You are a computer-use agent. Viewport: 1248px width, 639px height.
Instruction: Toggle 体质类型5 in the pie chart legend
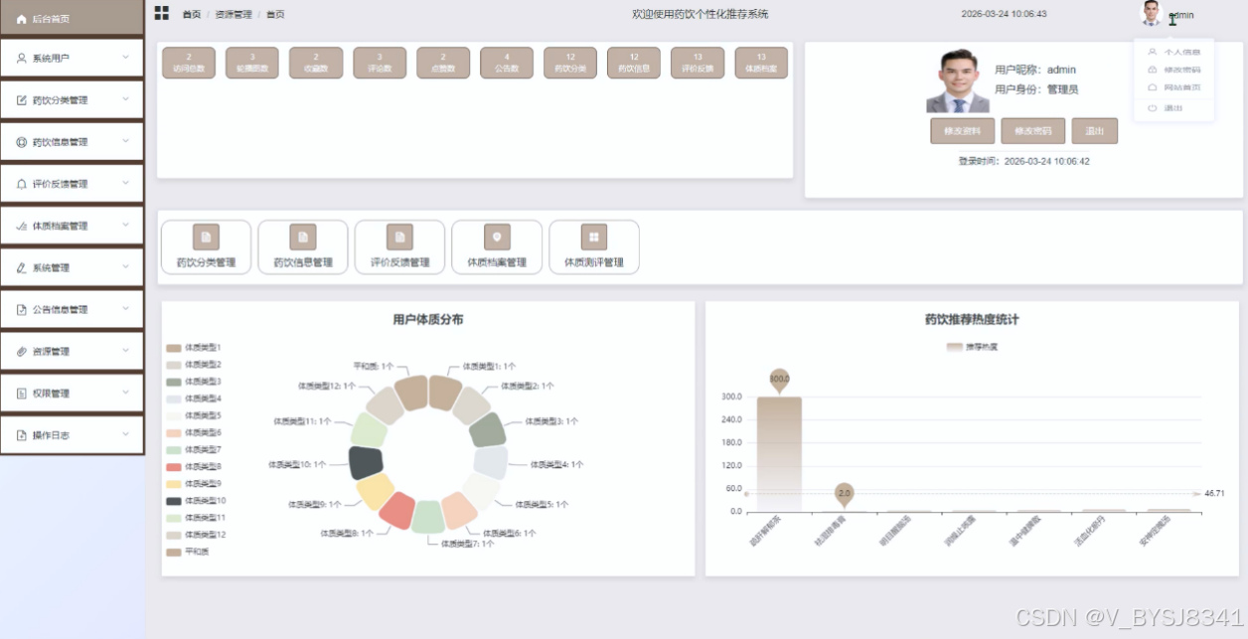(194, 415)
